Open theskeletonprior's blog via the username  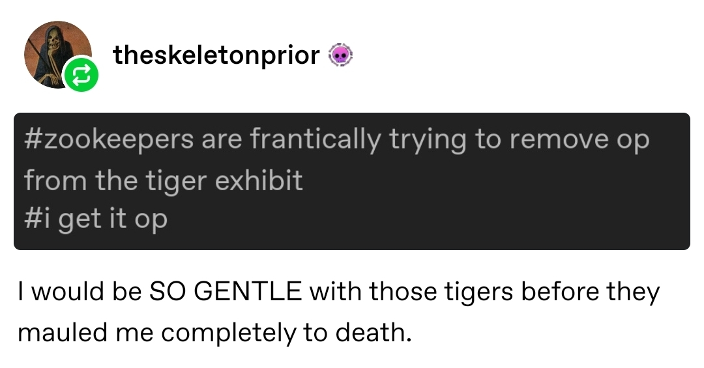pyautogui.click(x=216, y=56)
